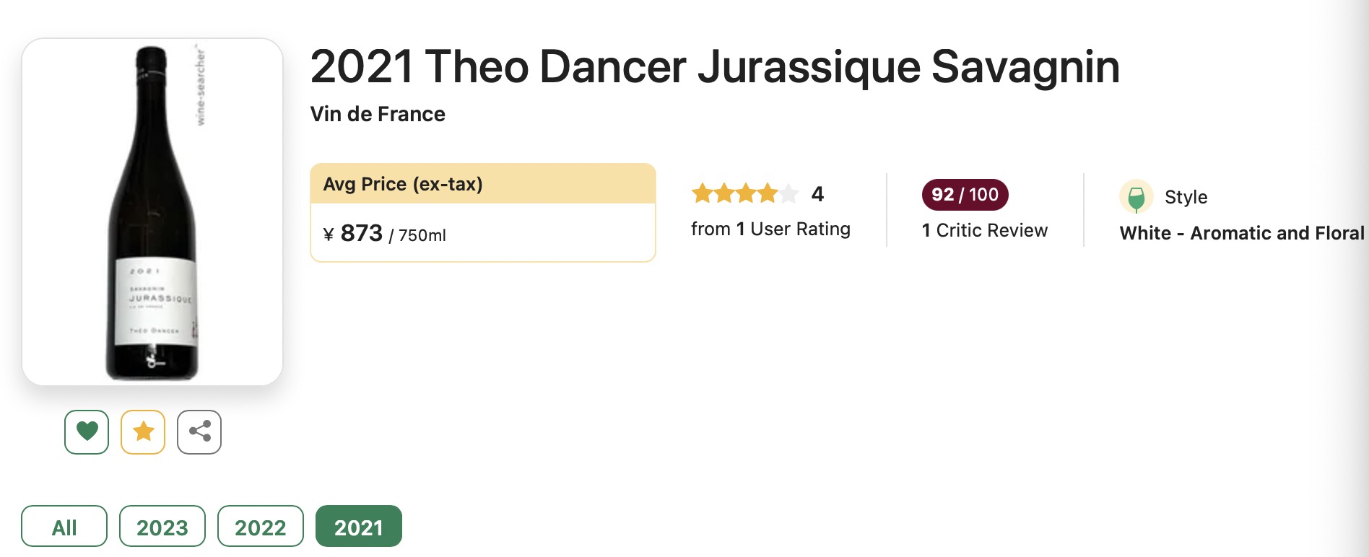Screen dimensions: 1369x557
Task: Click the fifth grey rating star
Action: click(x=788, y=193)
